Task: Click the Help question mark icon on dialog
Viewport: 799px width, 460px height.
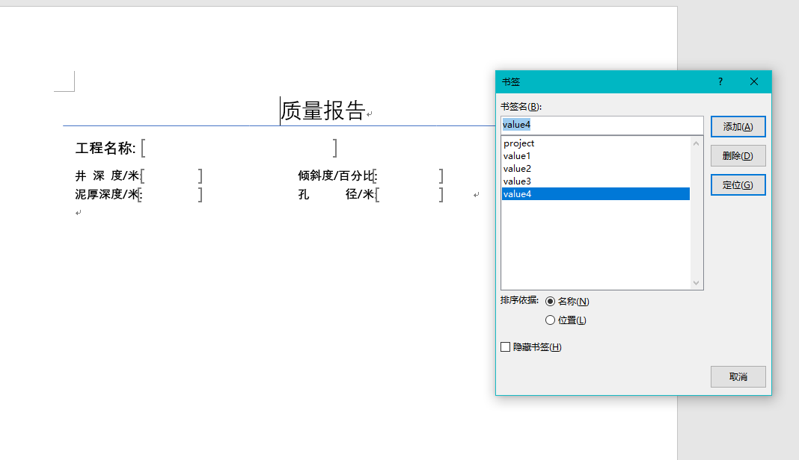Action: coord(719,81)
